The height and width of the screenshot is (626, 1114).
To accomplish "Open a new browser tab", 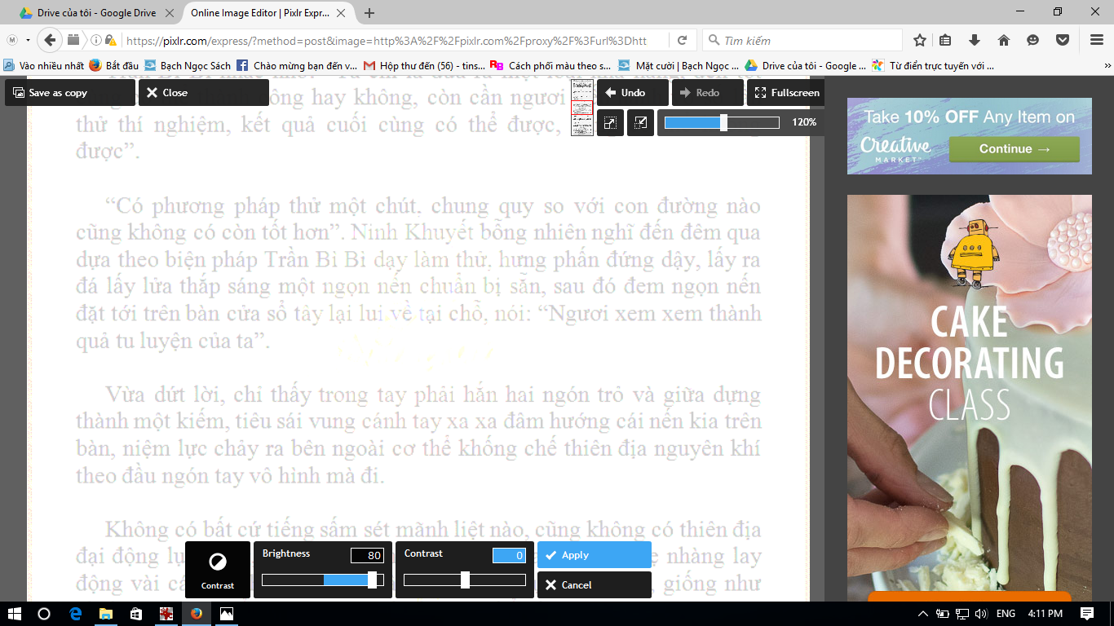I will (x=369, y=13).
